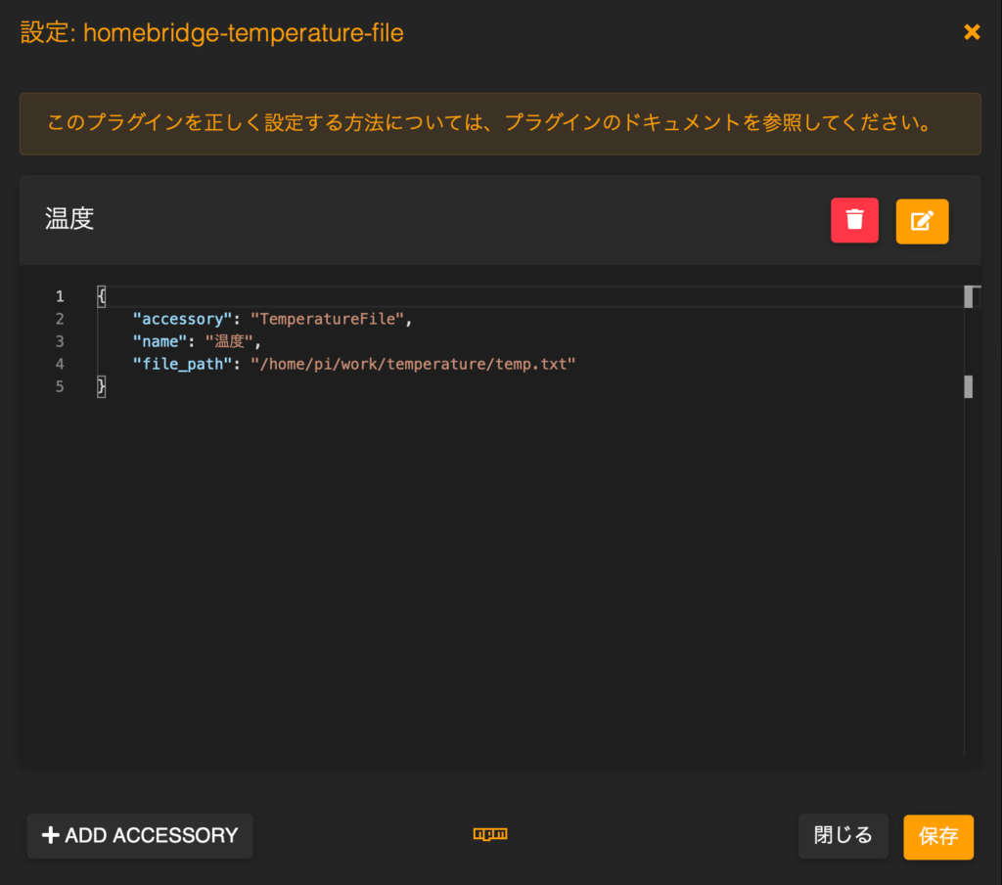This screenshot has width=1002, height=885.
Task: Click line number 1 in the gutter
Action: 60,296
